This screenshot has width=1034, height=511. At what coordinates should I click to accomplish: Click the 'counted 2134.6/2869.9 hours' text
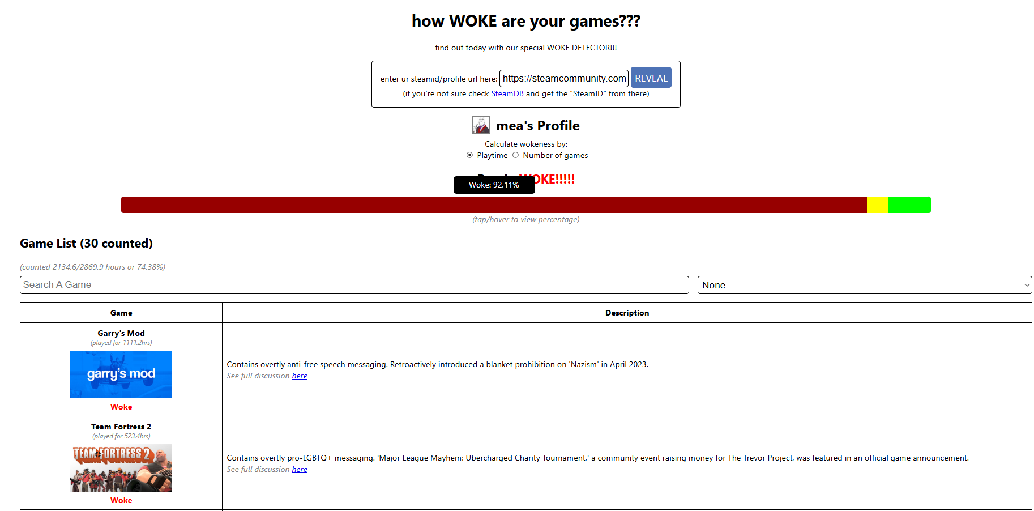click(x=93, y=267)
